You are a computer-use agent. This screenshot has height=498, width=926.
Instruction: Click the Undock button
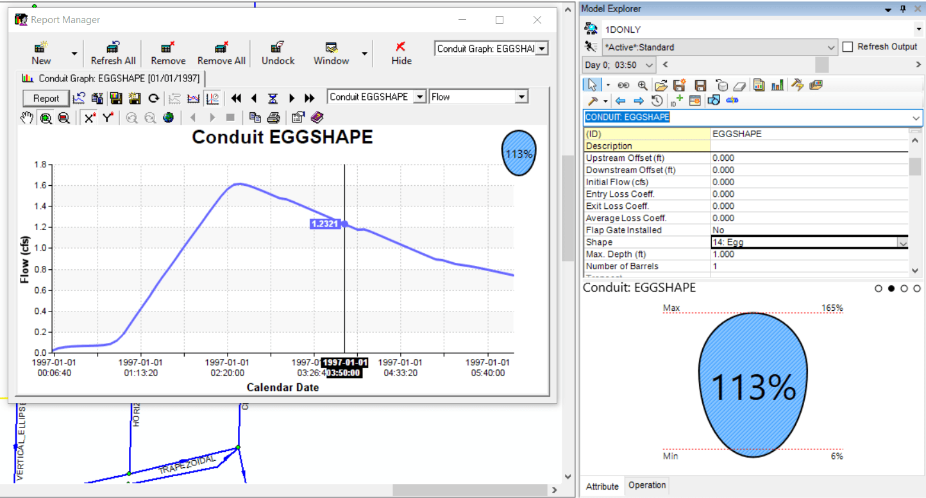pyautogui.click(x=278, y=53)
